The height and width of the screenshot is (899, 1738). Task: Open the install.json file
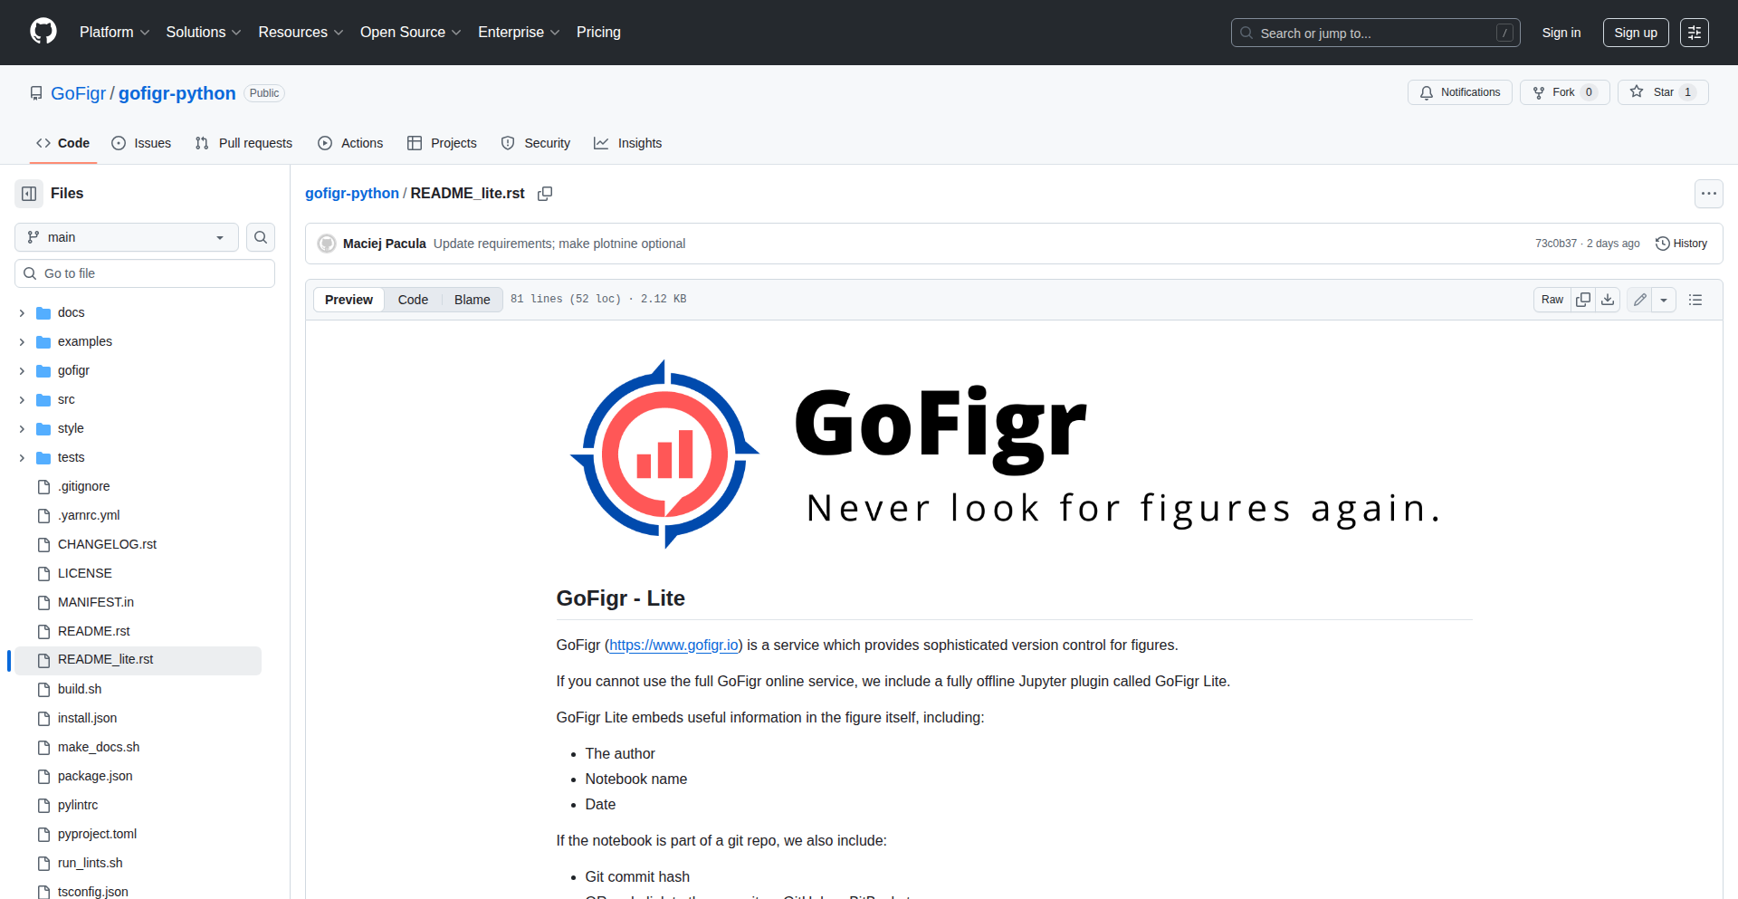[x=87, y=718]
